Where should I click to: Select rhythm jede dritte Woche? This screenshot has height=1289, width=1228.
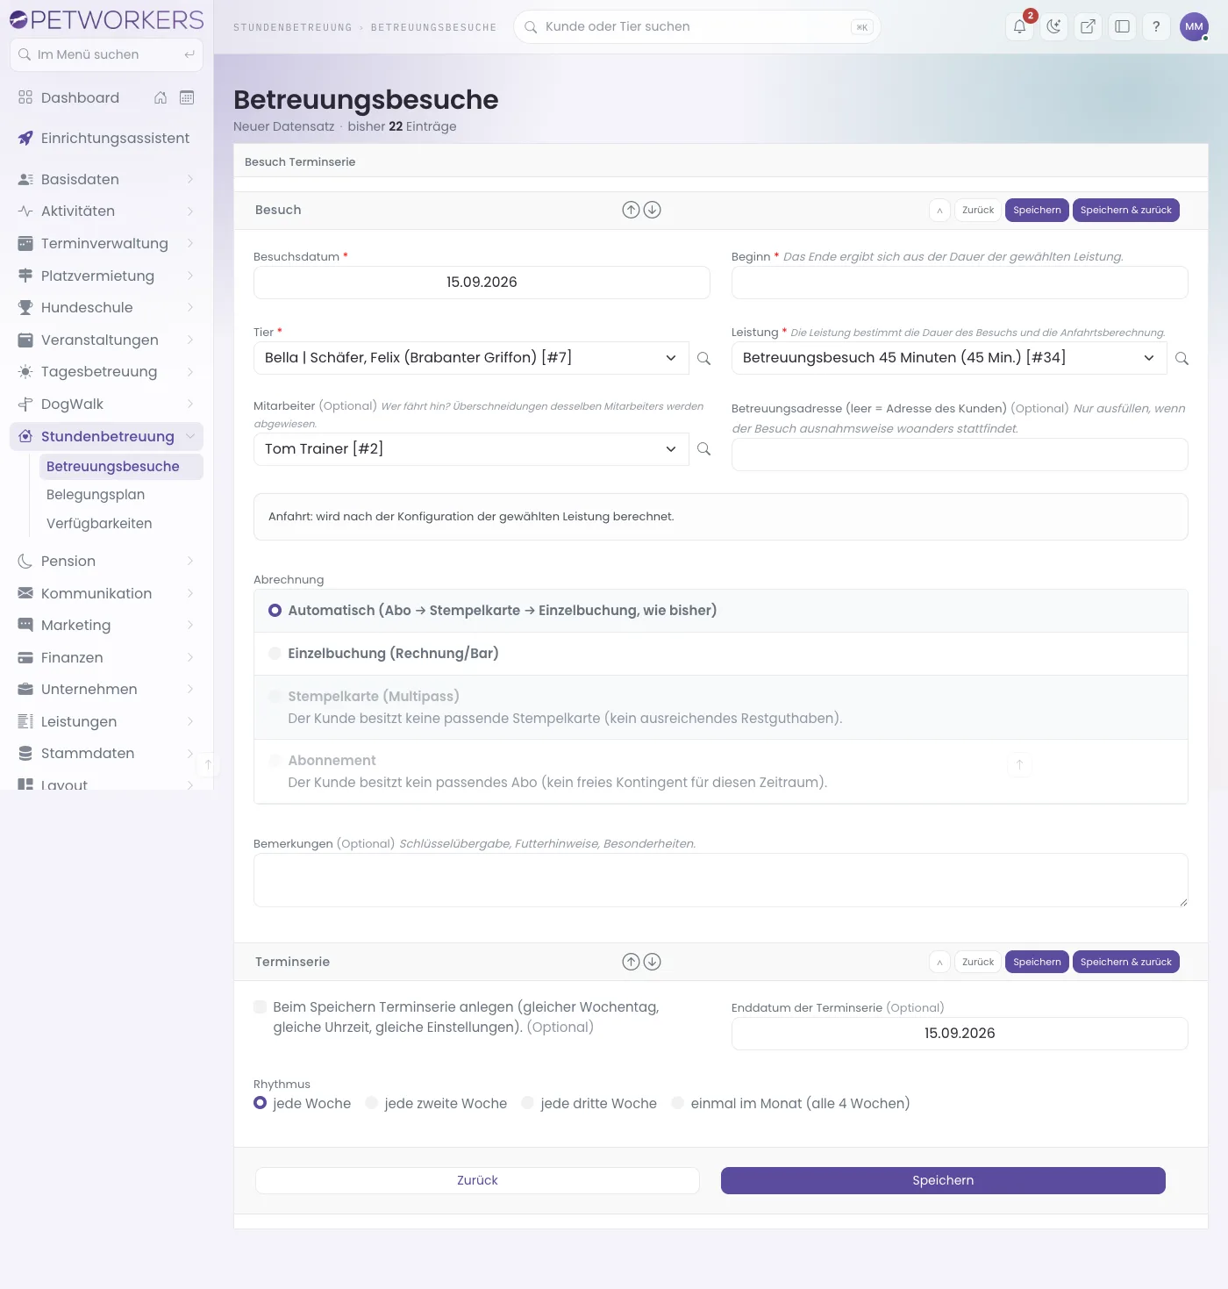[x=528, y=1103]
